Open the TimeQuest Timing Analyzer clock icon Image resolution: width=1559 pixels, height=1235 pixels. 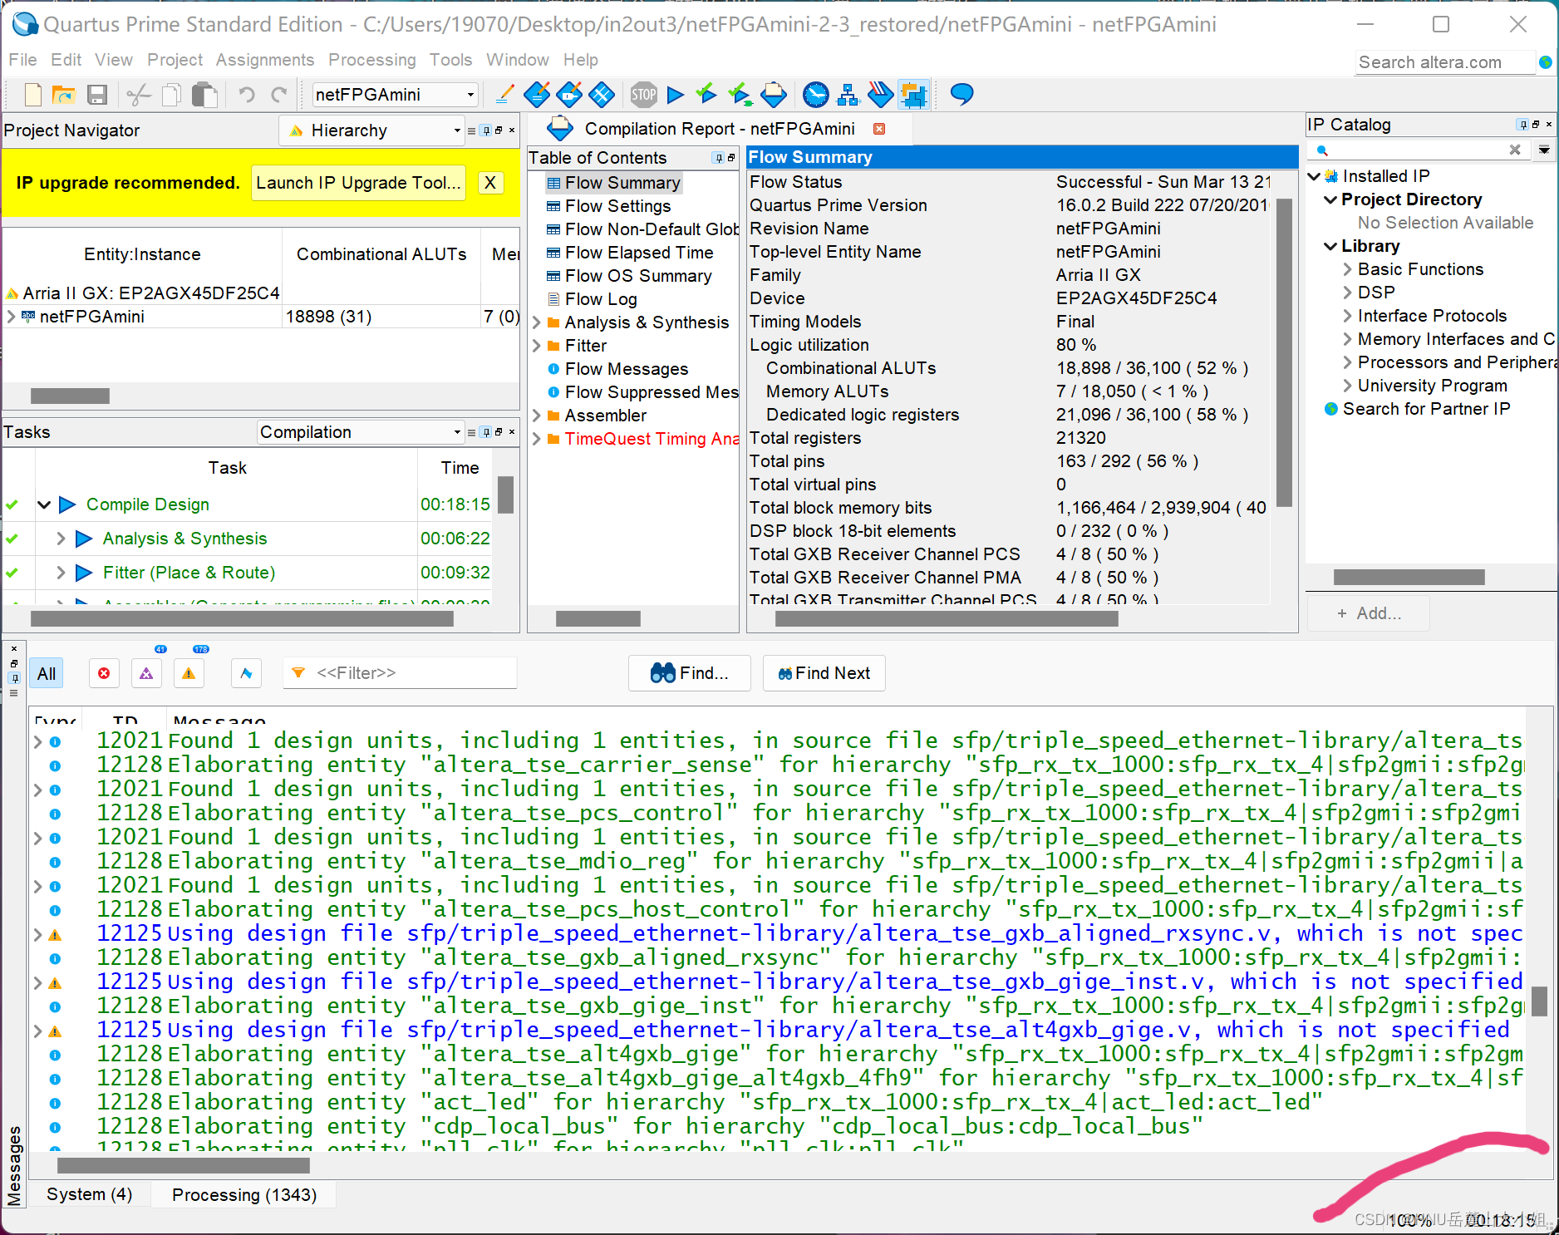[815, 95]
